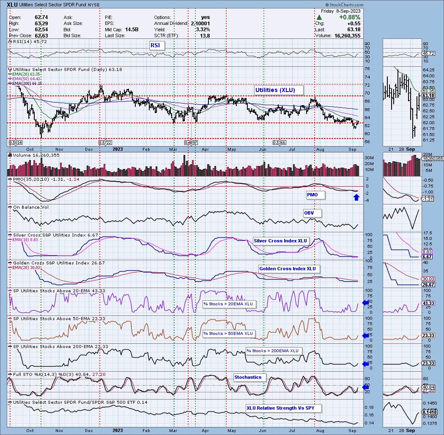
Task: Click the PMO(35,20,10) panel title
Action: pos(47,179)
